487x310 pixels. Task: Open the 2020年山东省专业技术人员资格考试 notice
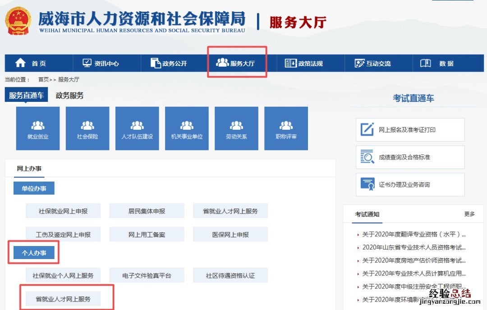click(413, 247)
